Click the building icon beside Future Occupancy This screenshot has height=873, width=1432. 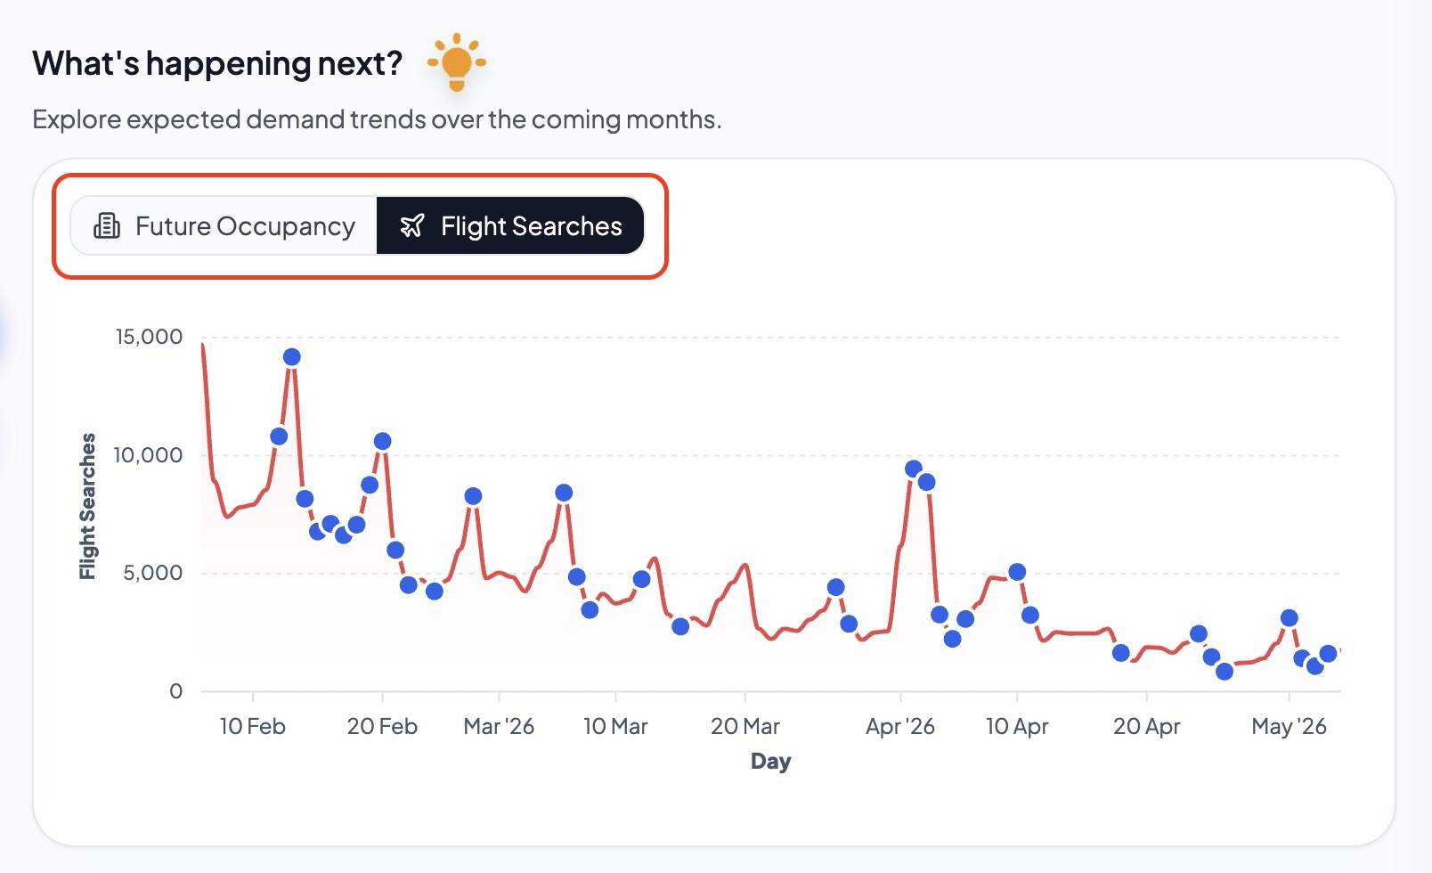pyautogui.click(x=107, y=226)
